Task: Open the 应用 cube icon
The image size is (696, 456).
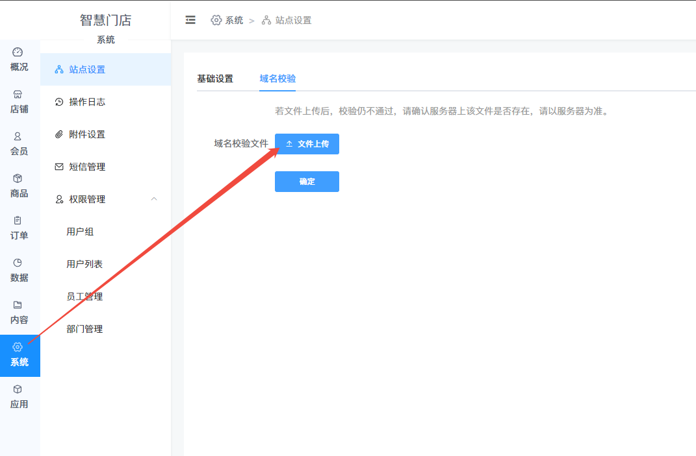Action: click(18, 389)
